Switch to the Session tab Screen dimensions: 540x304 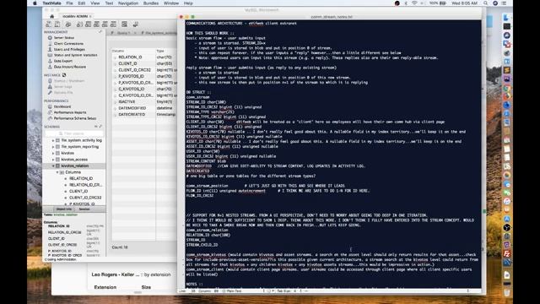[x=84, y=209]
